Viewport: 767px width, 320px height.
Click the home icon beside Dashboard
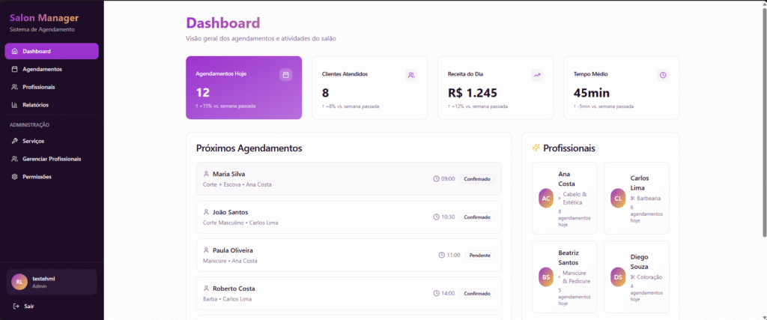[15, 51]
